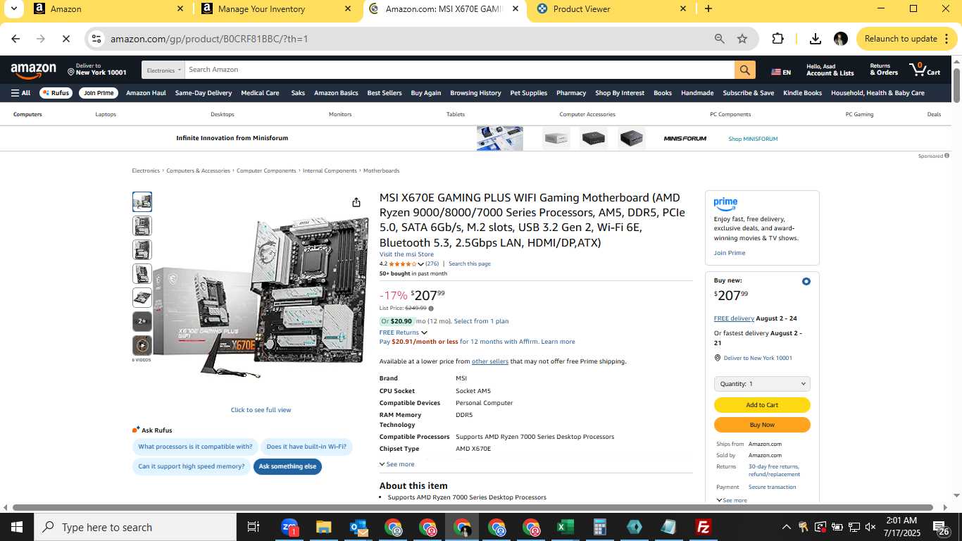Click the orange search magnifier button
The image size is (962, 541).
click(745, 70)
